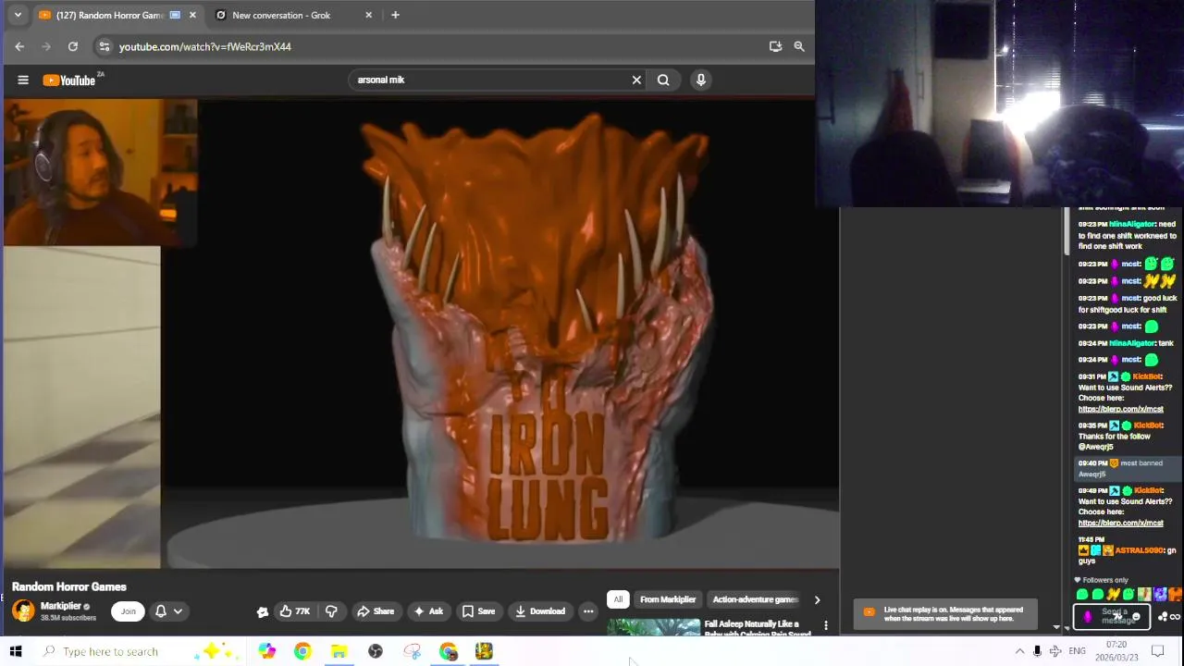Open the YouTube hamburger guide menu

point(23,80)
